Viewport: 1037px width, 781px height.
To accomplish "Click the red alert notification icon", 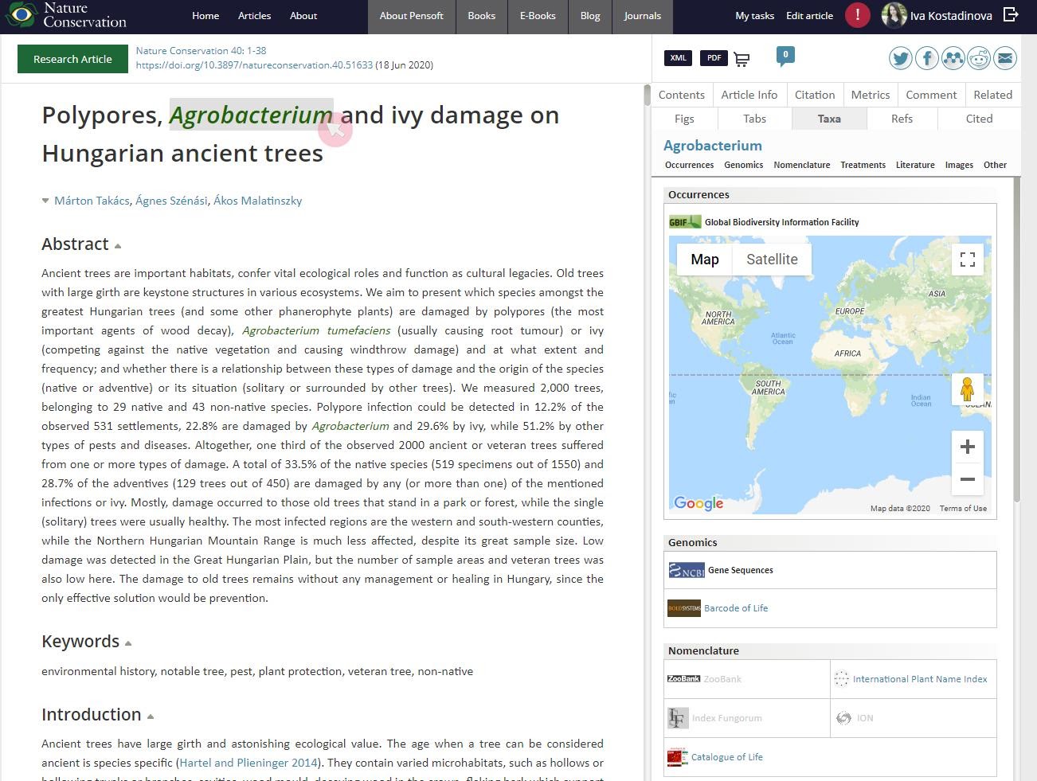I will 857,15.
